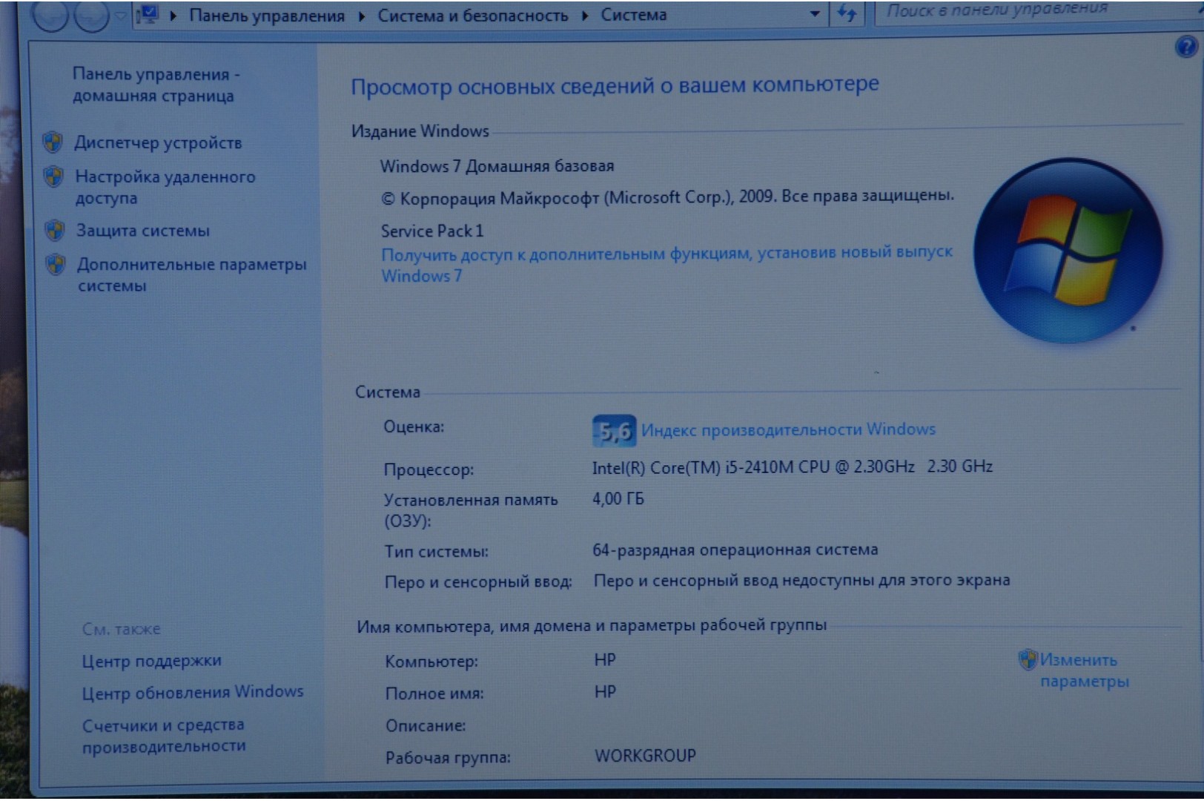Viewport: 1204px width, 801px height.
Task: Open Центр обновления Windows link
Action: [x=193, y=692]
